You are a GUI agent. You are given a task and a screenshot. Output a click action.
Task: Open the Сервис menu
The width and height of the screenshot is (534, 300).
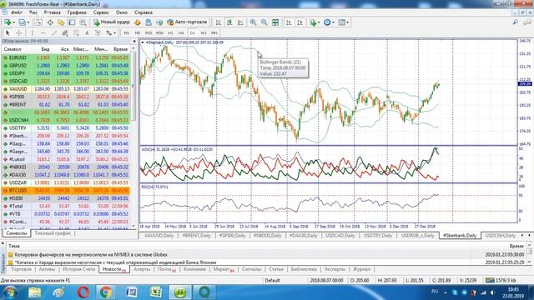click(x=101, y=12)
